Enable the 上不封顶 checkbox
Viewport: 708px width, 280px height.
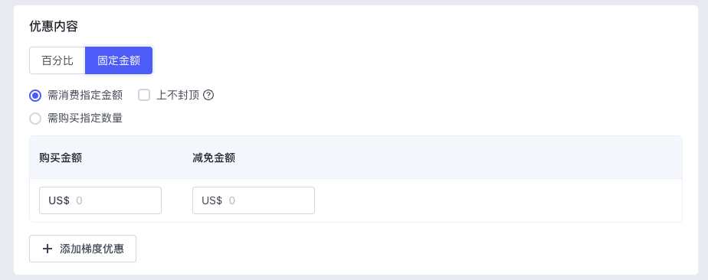(144, 95)
